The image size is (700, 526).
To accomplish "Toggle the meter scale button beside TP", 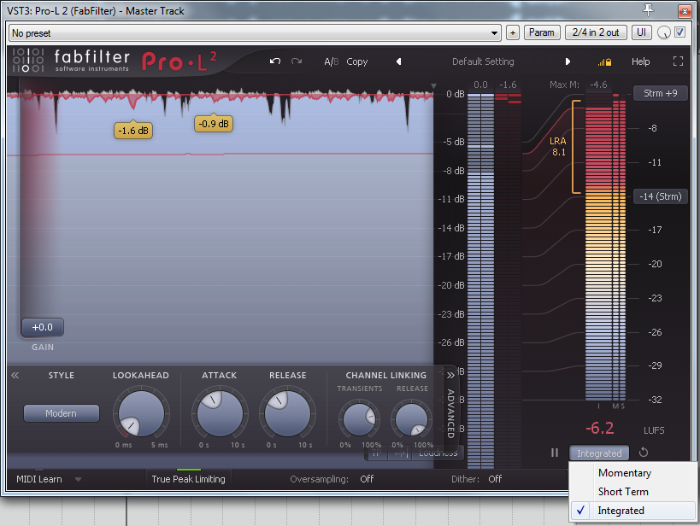I will click(400, 453).
